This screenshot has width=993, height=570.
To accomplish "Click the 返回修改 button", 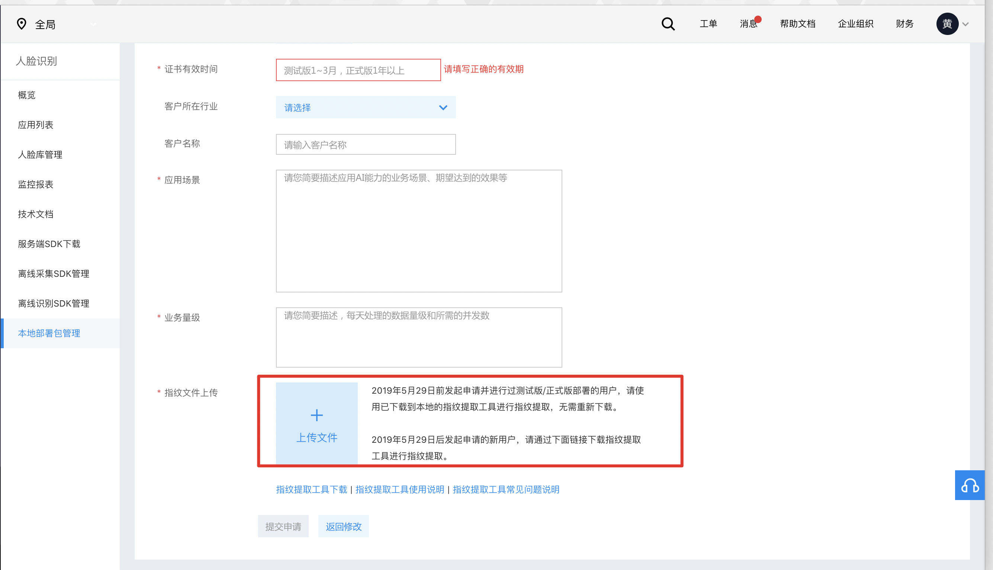I will [344, 526].
